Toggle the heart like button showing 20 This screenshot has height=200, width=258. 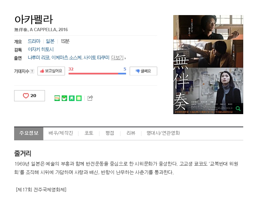click(x=30, y=96)
